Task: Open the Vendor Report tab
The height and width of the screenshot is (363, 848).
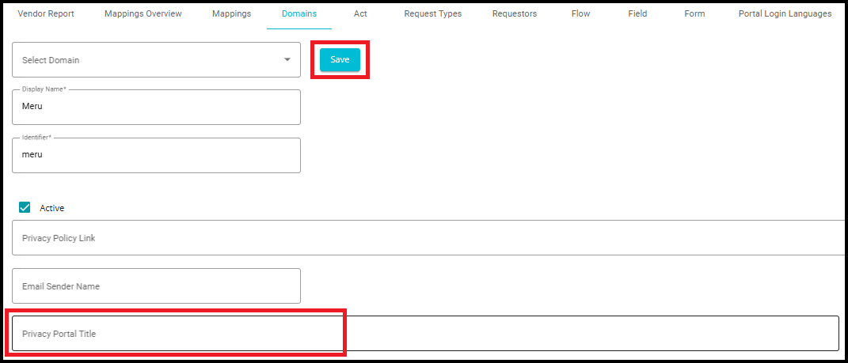Action: pyautogui.click(x=46, y=14)
